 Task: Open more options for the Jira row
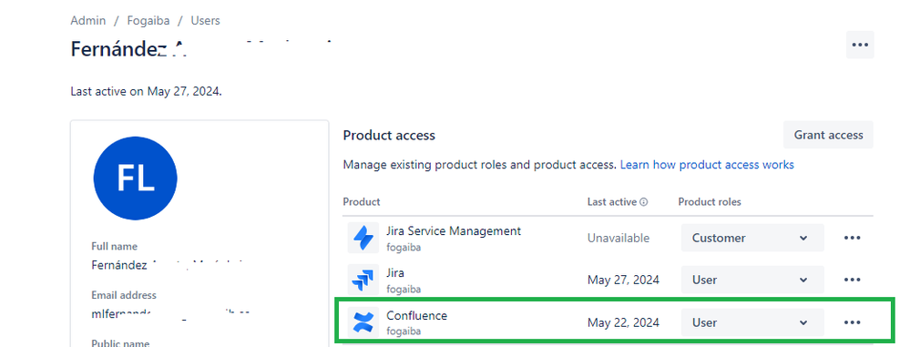tap(852, 280)
